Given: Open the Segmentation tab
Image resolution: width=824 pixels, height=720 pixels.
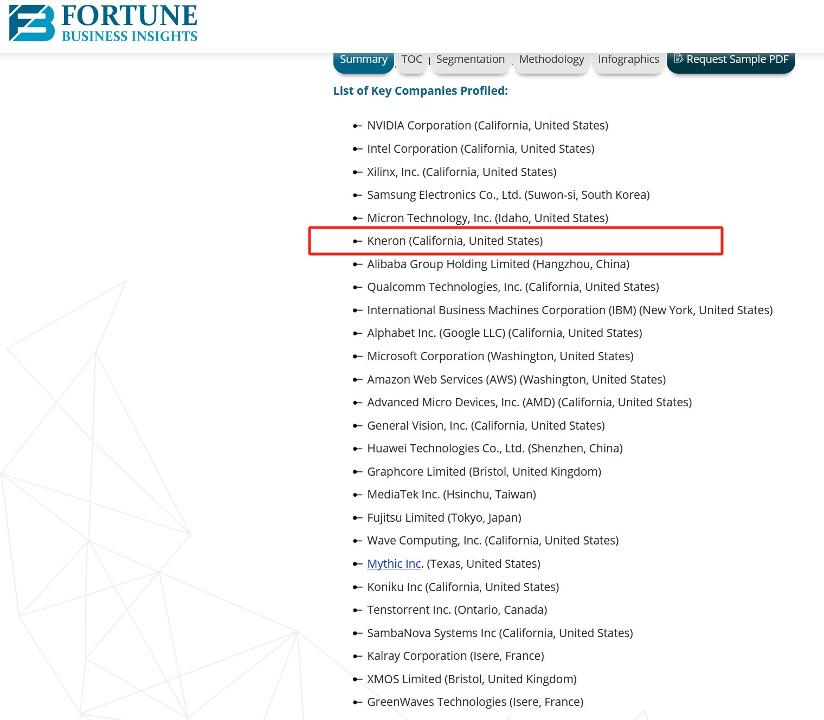Looking at the screenshot, I should pos(471,62).
